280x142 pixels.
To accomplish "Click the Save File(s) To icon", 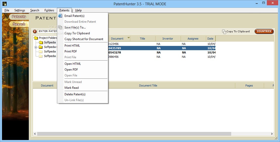I will coord(60,27).
